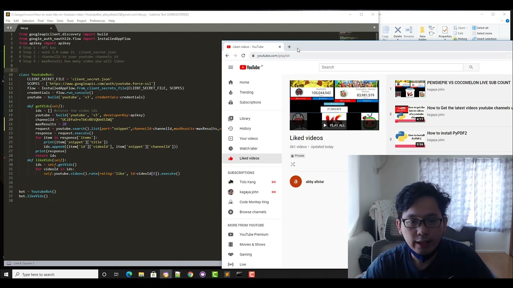This screenshot has width=513, height=288.
Task: Collapse the File Explorer ribbon chevron
Action: (503, 21)
